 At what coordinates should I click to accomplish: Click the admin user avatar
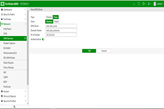point(155,4)
